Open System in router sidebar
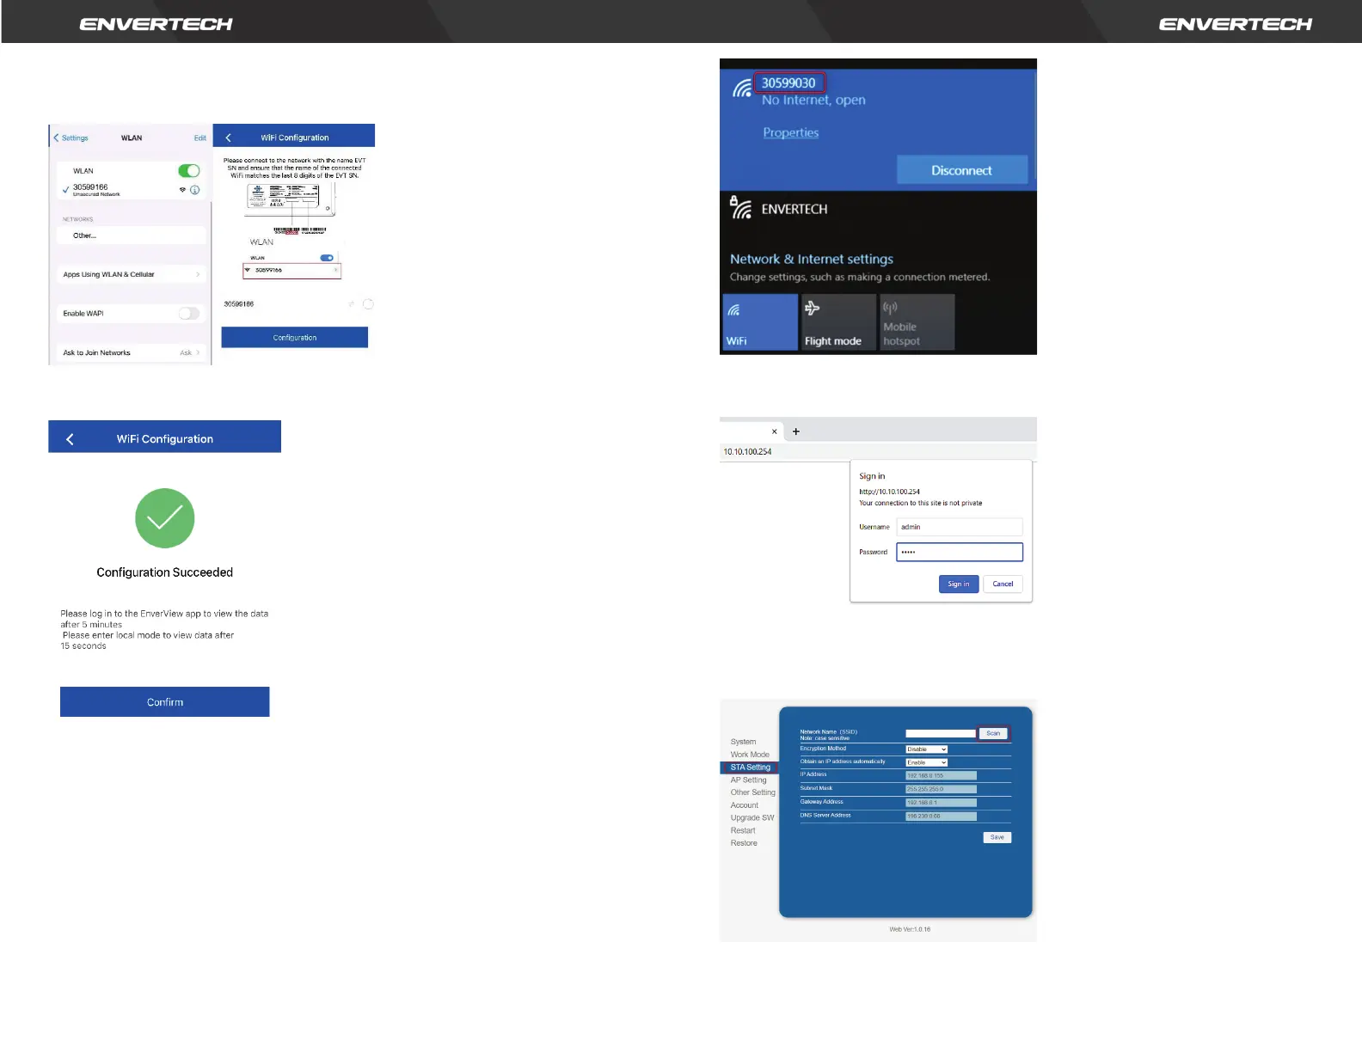Screen dimensions: 1362x1052 (744, 742)
